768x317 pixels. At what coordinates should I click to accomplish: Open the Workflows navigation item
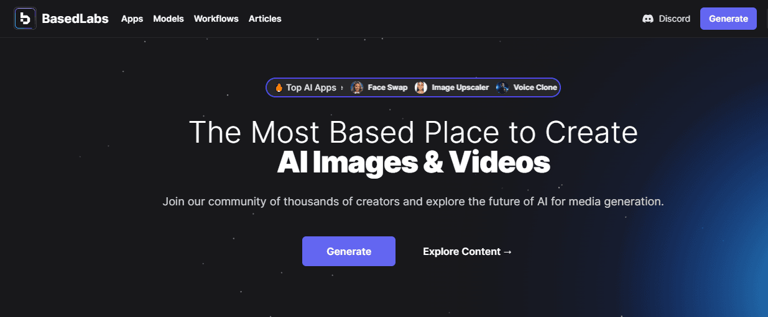tap(216, 19)
